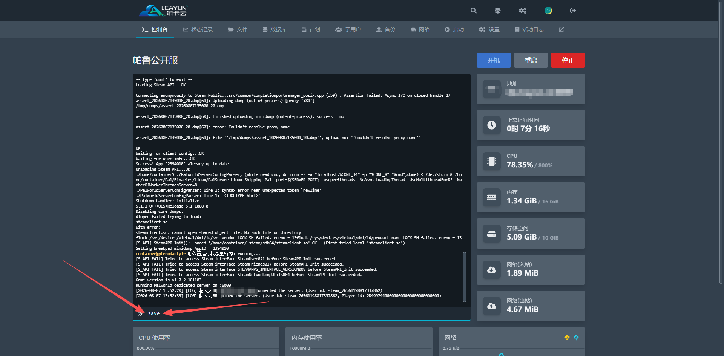Screen dimensions: 724x356
Task: Click the outbound value 4.67 MiB
Action: [x=523, y=309]
